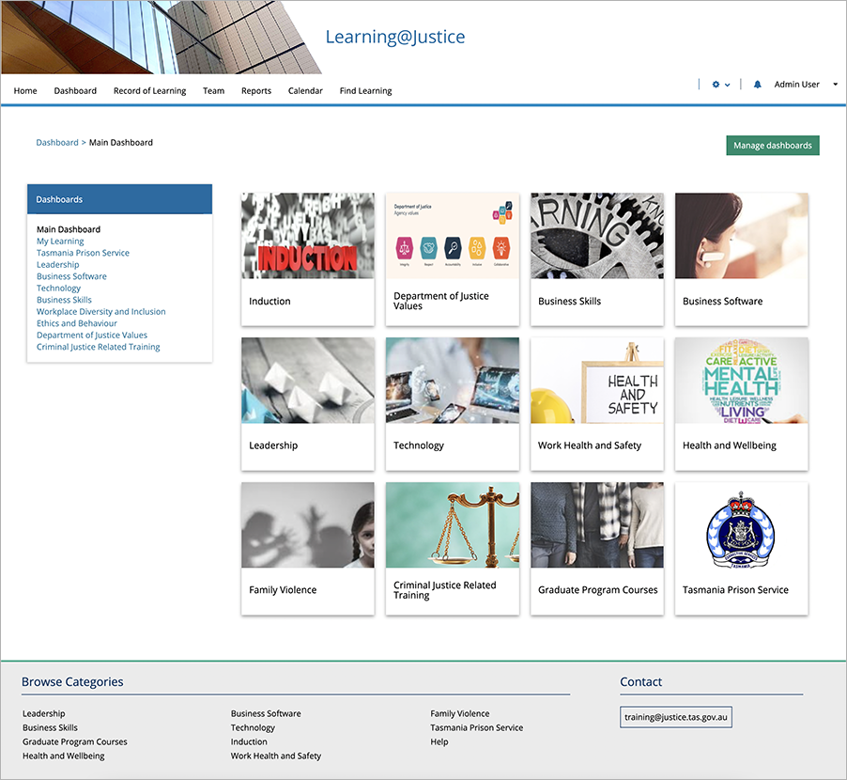The width and height of the screenshot is (847, 780).
Task: Open the Mental Health word cloud tile
Action: tap(741, 381)
